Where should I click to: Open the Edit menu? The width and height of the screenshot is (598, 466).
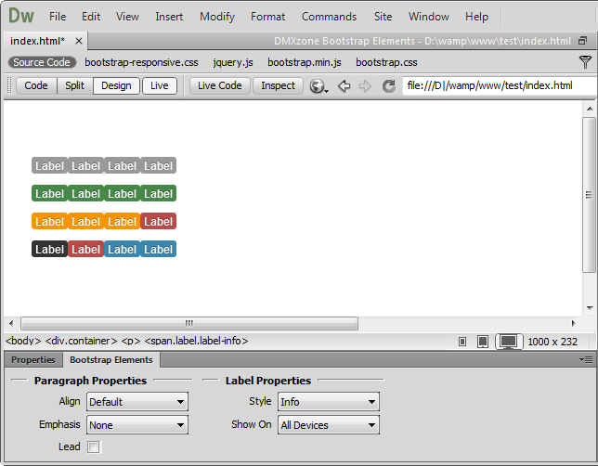click(91, 17)
